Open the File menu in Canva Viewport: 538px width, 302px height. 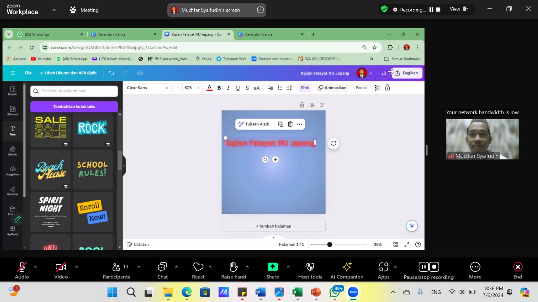tap(28, 73)
